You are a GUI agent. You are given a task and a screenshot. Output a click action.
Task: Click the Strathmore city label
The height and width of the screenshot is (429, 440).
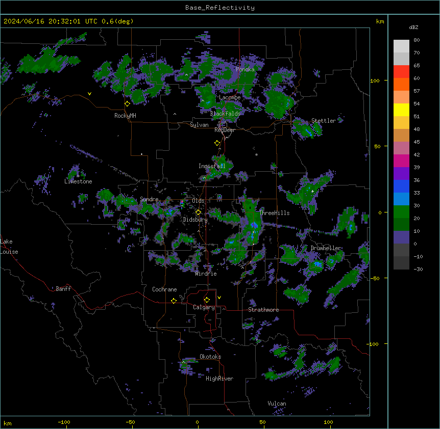[x=263, y=310]
